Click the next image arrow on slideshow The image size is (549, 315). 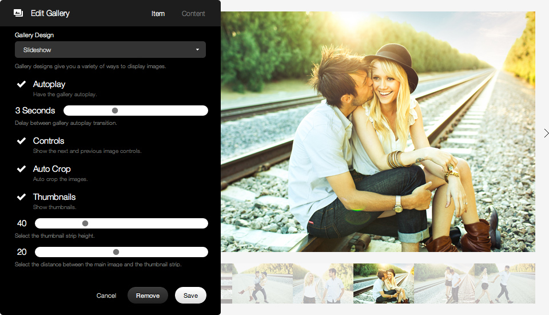(x=546, y=133)
